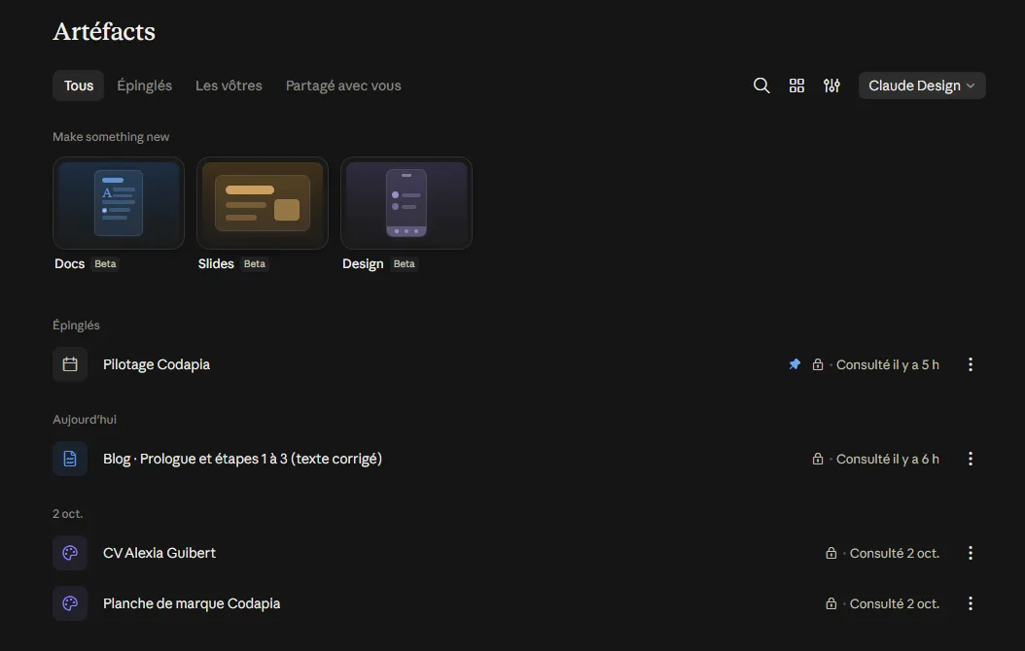Open more options for Pilotage Codapia
The image size is (1025, 651).
(x=971, y=364)
